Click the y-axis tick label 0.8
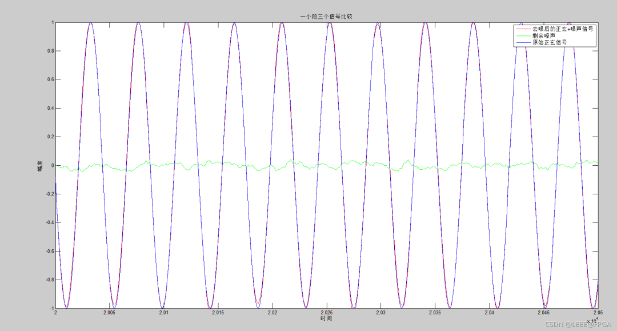617x331 pixels. pyautogui.click(x=50, y=51)
